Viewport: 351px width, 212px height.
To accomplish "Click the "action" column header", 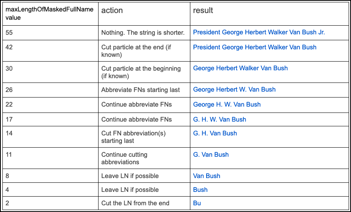I will 112,11.
